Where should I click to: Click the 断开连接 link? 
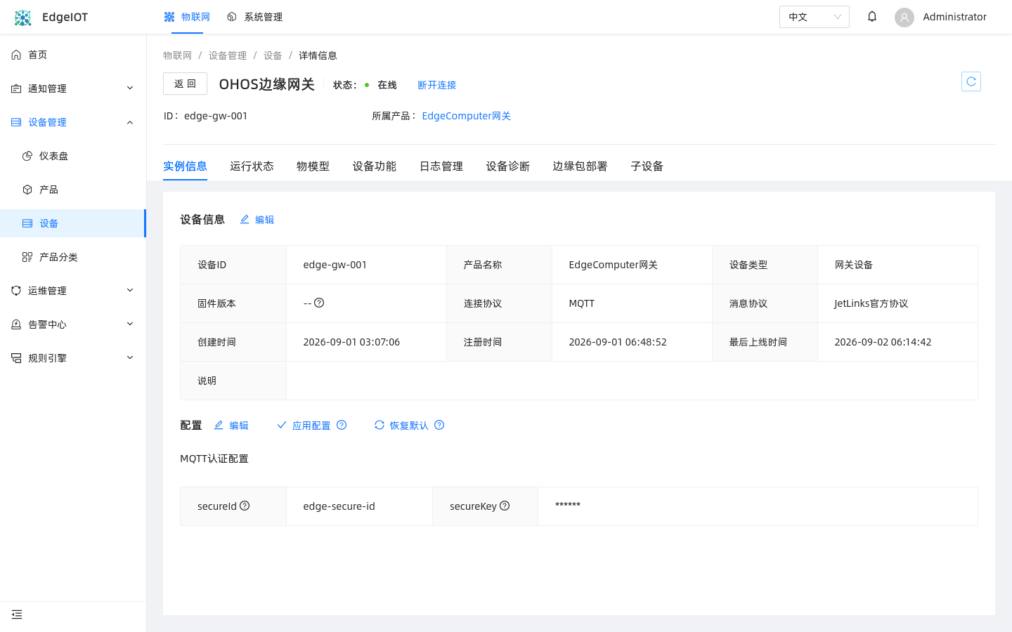pyautogui.click(x=437, y=85)
